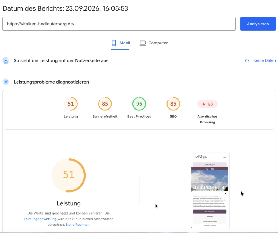This screenshot has width=278, height=233.
Task: Open the Leistungsbewertung link
Action: pos(40,219)
